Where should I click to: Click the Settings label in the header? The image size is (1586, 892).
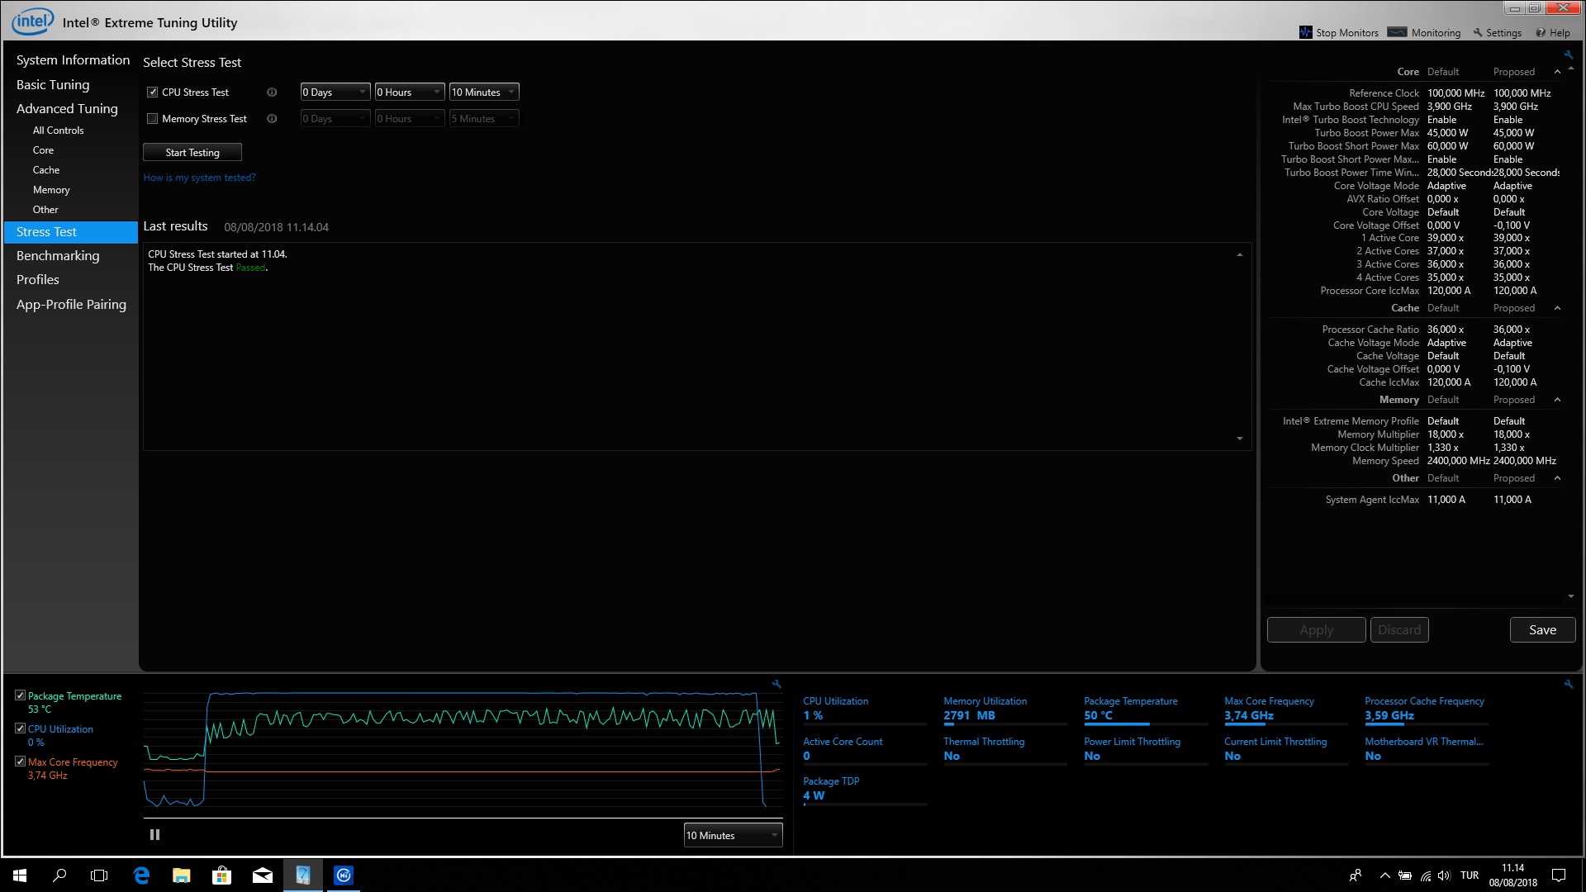point(1503,33)
